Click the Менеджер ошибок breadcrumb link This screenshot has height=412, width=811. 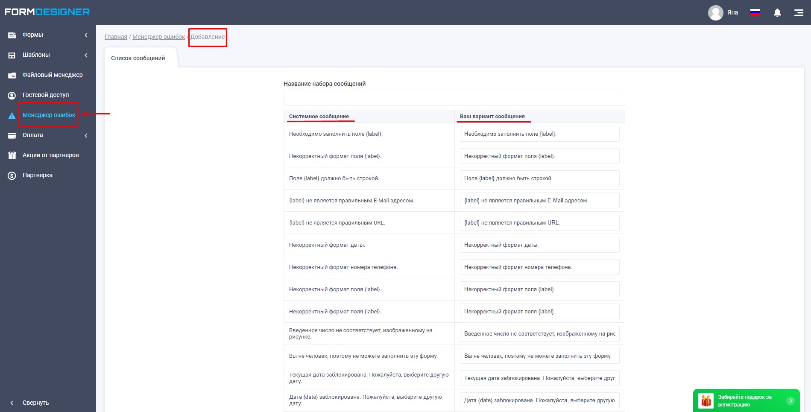click(x=158, y=37)
